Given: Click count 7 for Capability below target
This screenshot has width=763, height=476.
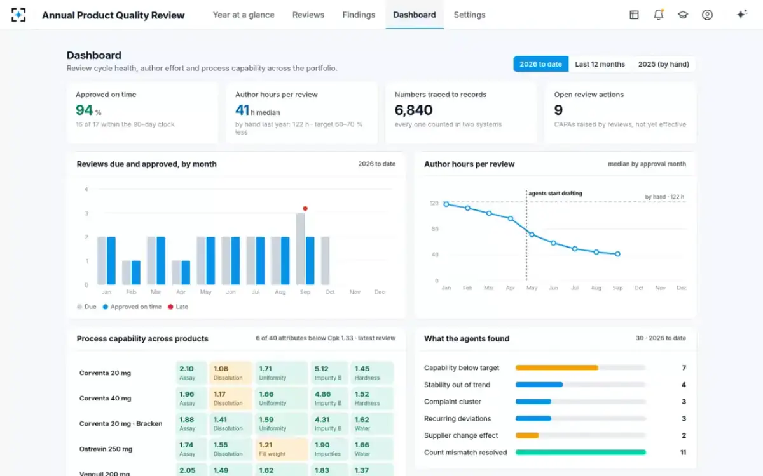Looking at the screenshot, I should [x=684, y=367].
